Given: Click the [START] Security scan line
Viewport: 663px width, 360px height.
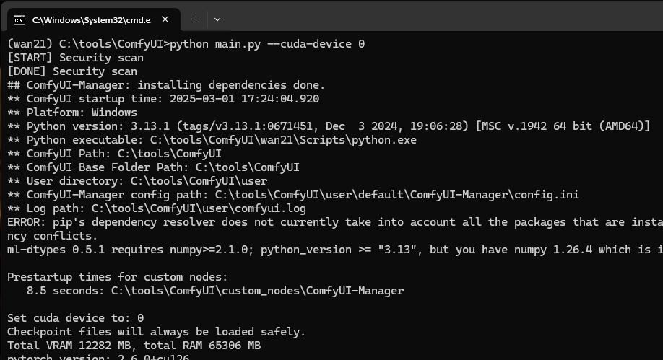Looking at the screenshot, I should point(75,58).
